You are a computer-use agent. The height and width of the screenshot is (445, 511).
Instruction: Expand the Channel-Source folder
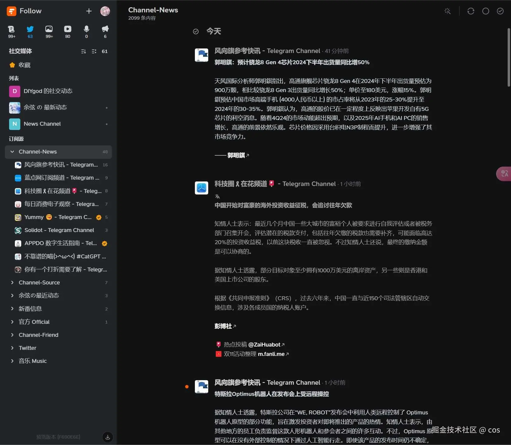tap(12, 283)
